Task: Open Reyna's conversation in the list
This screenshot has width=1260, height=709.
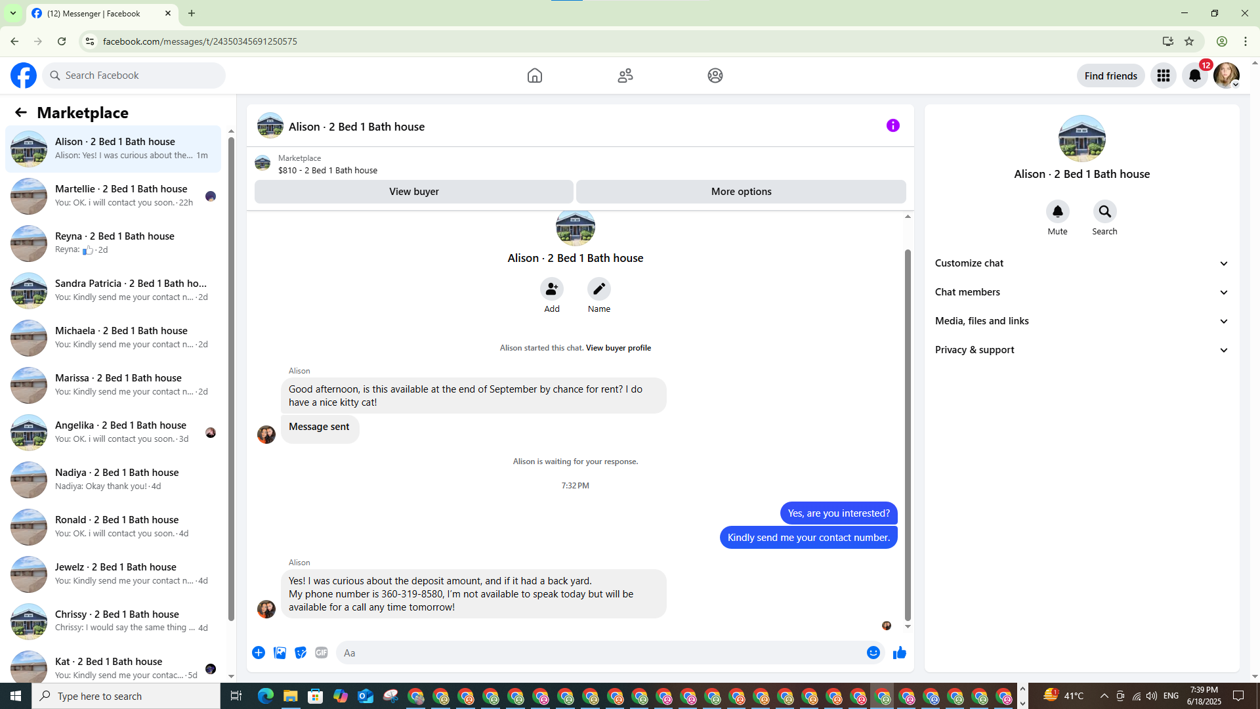Action: (114, 244)
